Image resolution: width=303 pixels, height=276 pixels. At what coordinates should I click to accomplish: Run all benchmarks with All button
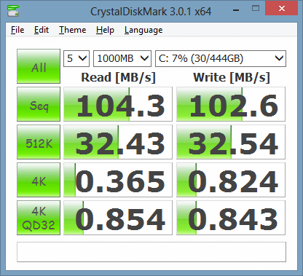click(39, 66)
